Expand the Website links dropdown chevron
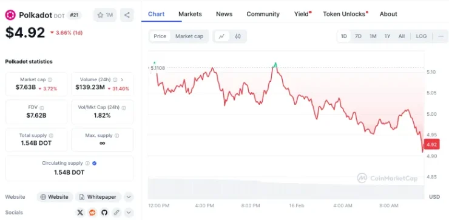The height and width of the screenshot is (220, 449). click(129, 197)
